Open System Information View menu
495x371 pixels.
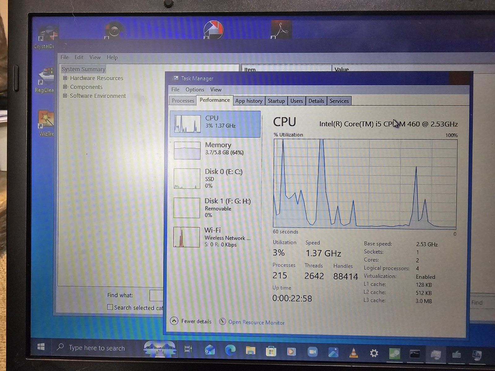pyautogui.click(x=95, y=57)
